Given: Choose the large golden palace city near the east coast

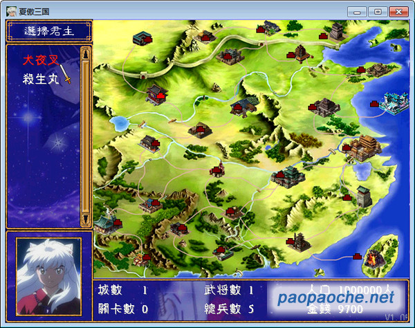Looking at the screenshot, I should pos(365,147).
